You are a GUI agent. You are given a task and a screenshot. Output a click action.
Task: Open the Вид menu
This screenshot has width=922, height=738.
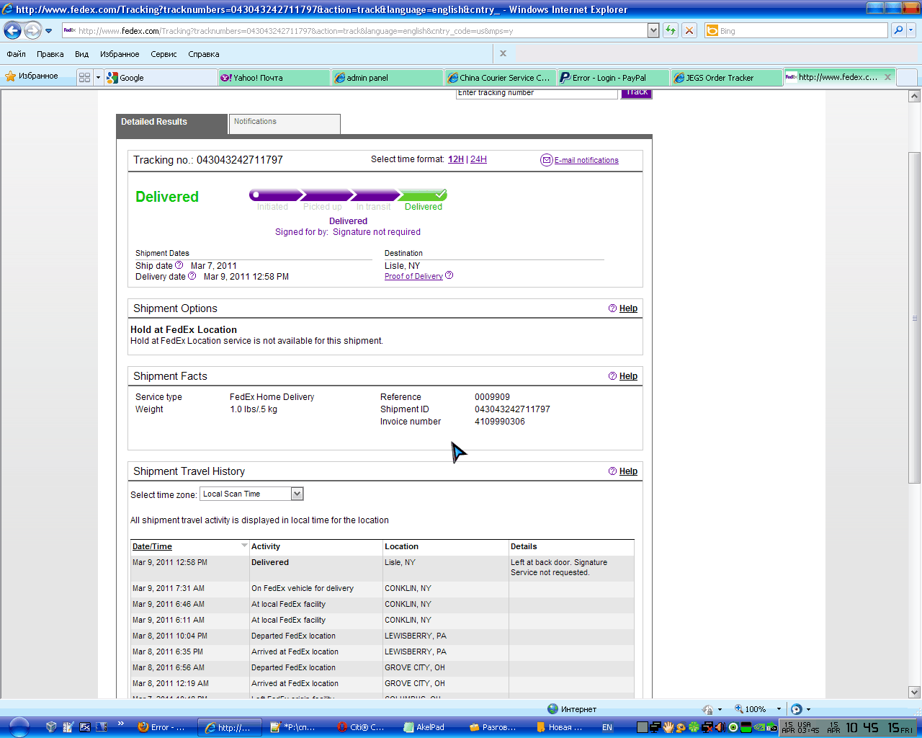[x=81, y=54]
